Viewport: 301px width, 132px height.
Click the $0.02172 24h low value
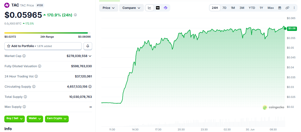tap(10, 37)
